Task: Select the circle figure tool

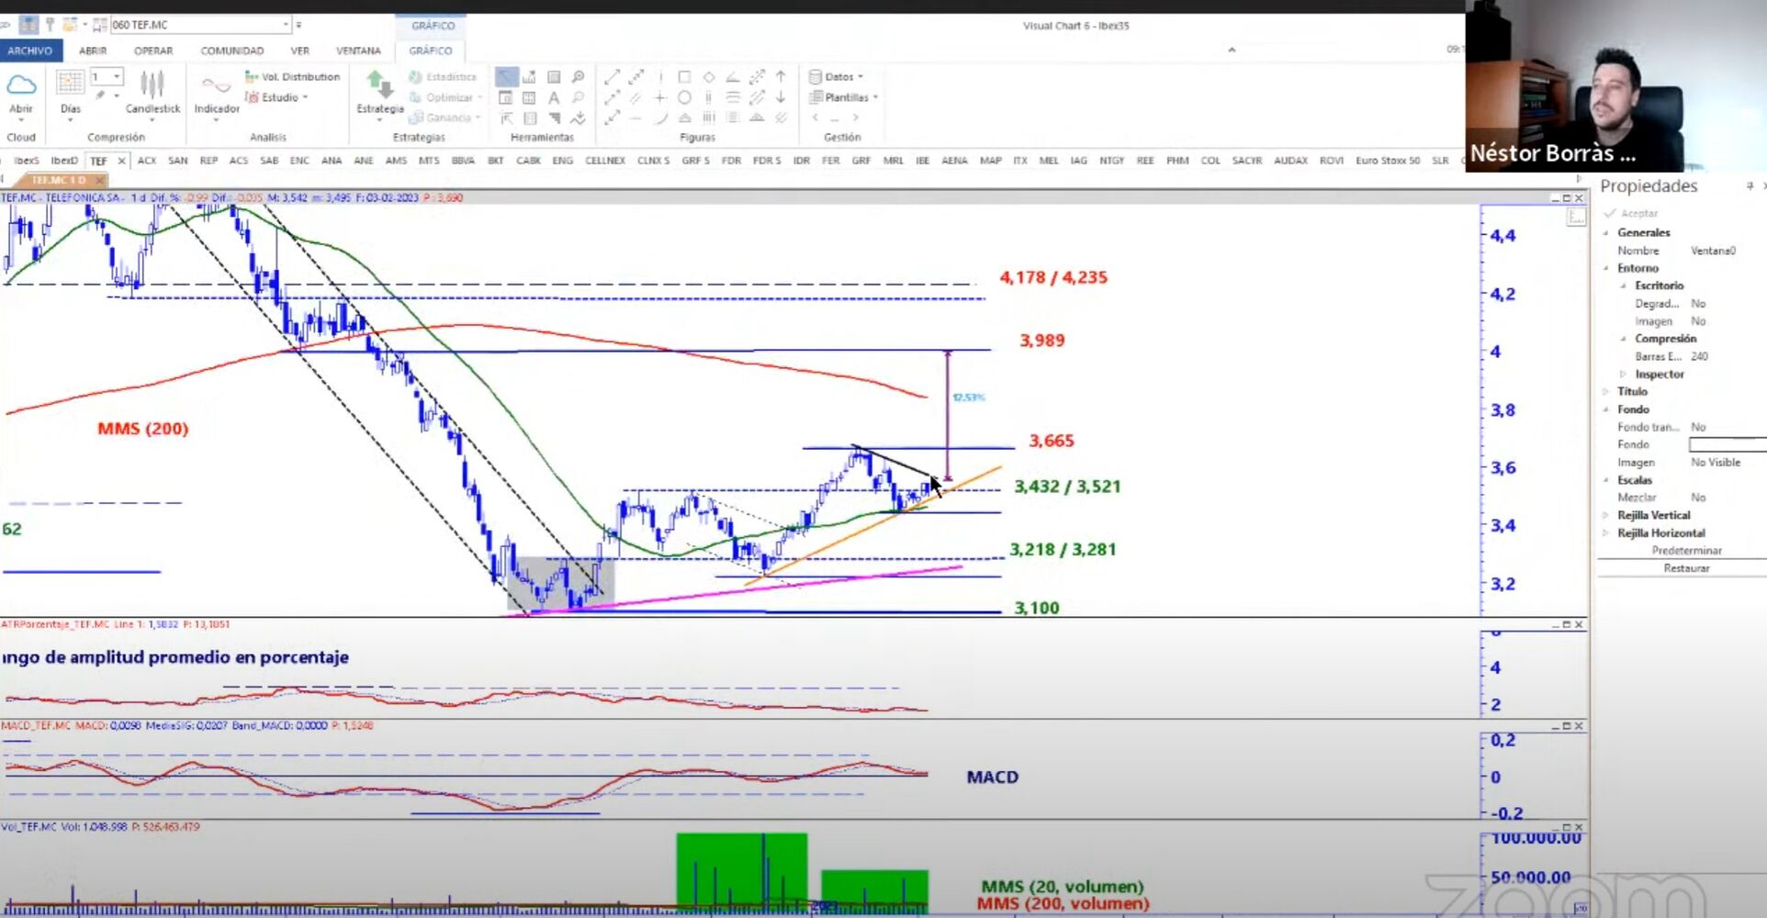Action: 684,97
